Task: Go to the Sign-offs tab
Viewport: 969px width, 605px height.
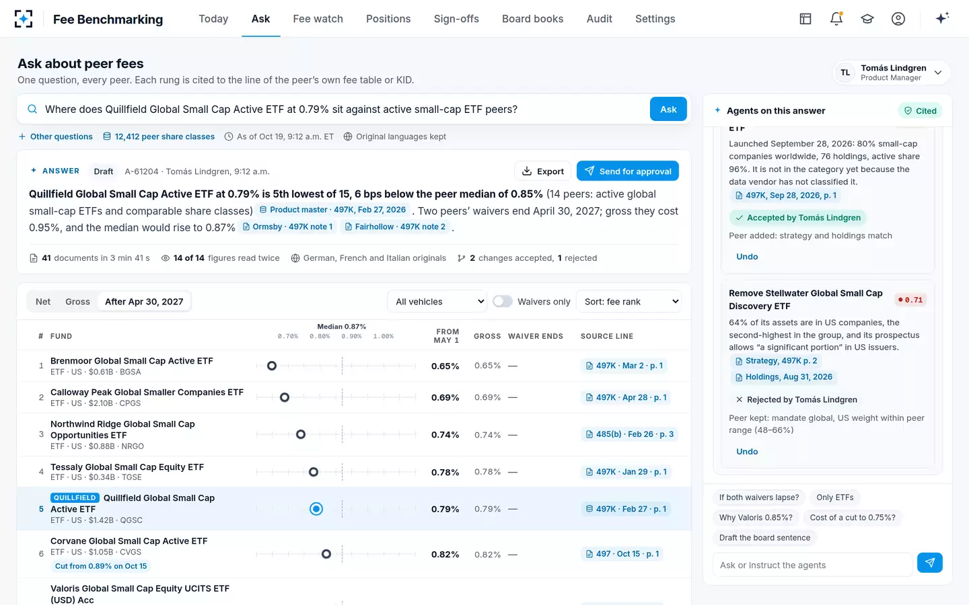Action: pyautogui.click(x=456, y=19)
